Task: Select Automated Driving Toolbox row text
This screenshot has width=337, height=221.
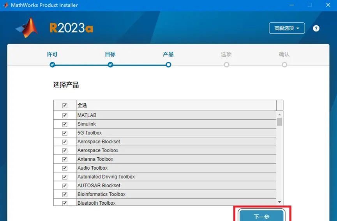Action: [106, 177]
